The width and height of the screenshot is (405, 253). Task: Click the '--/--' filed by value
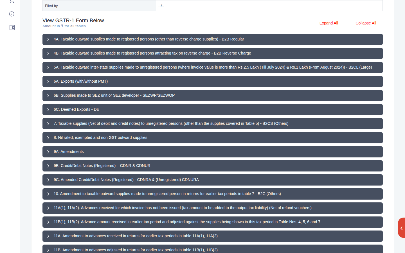pos(161,6)
